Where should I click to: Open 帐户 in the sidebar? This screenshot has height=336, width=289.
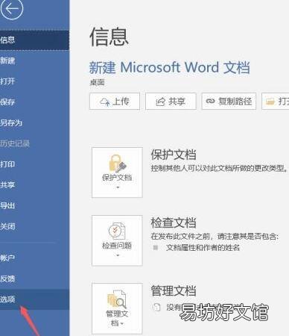[x=34, y=258]
